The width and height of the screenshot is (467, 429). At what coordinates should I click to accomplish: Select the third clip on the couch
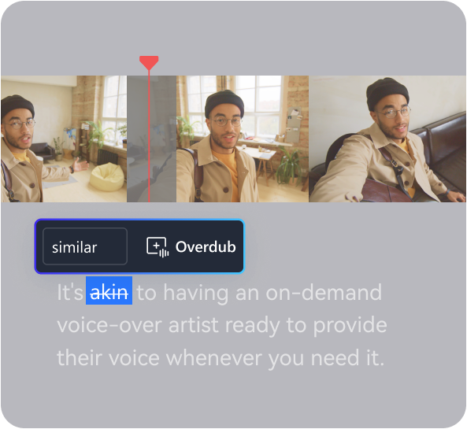[387, 139]
